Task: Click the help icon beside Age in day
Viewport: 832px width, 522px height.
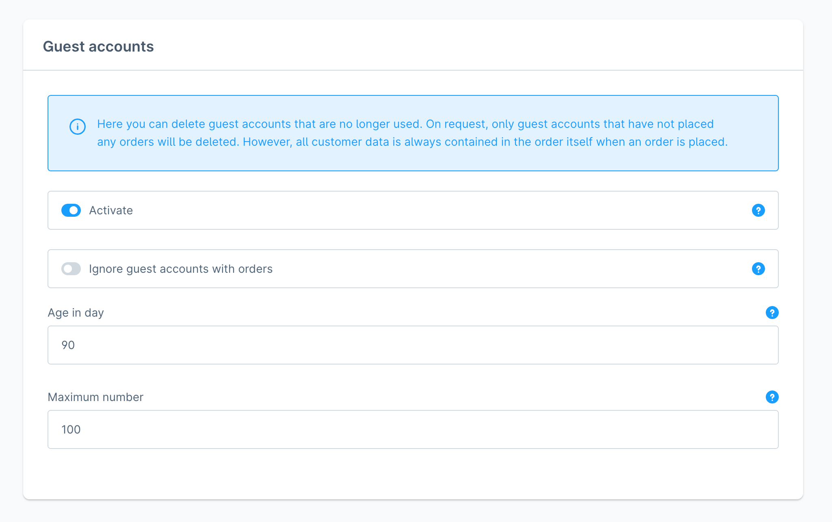Action: 772,313
